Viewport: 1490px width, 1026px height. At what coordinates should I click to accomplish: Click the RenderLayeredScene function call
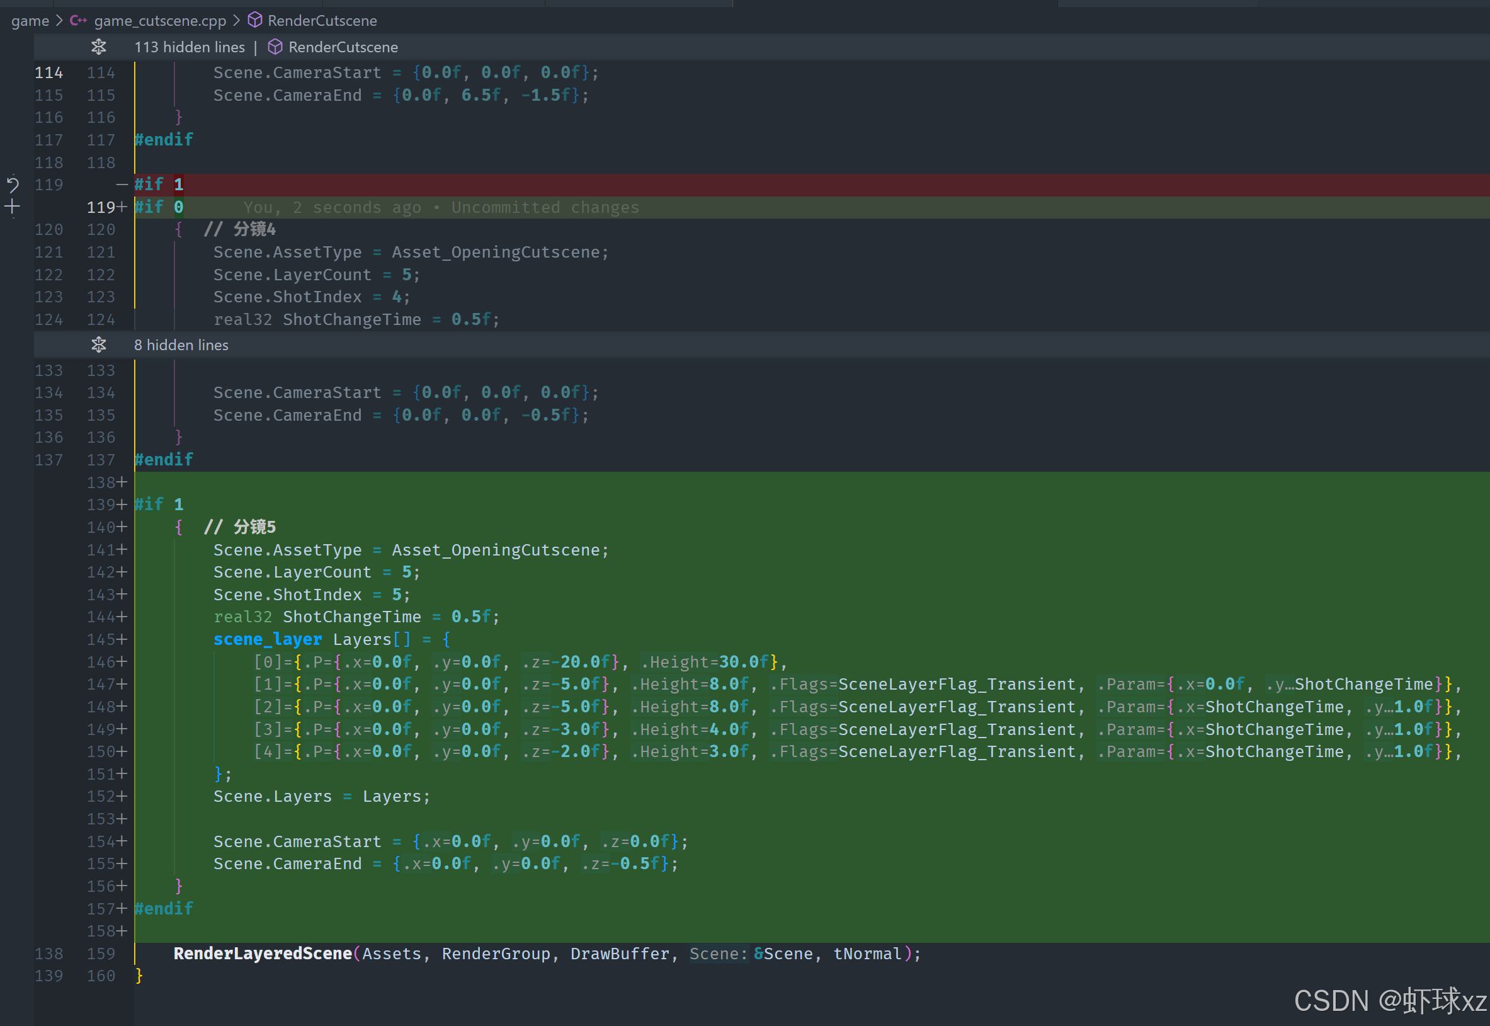pos(262,954)
